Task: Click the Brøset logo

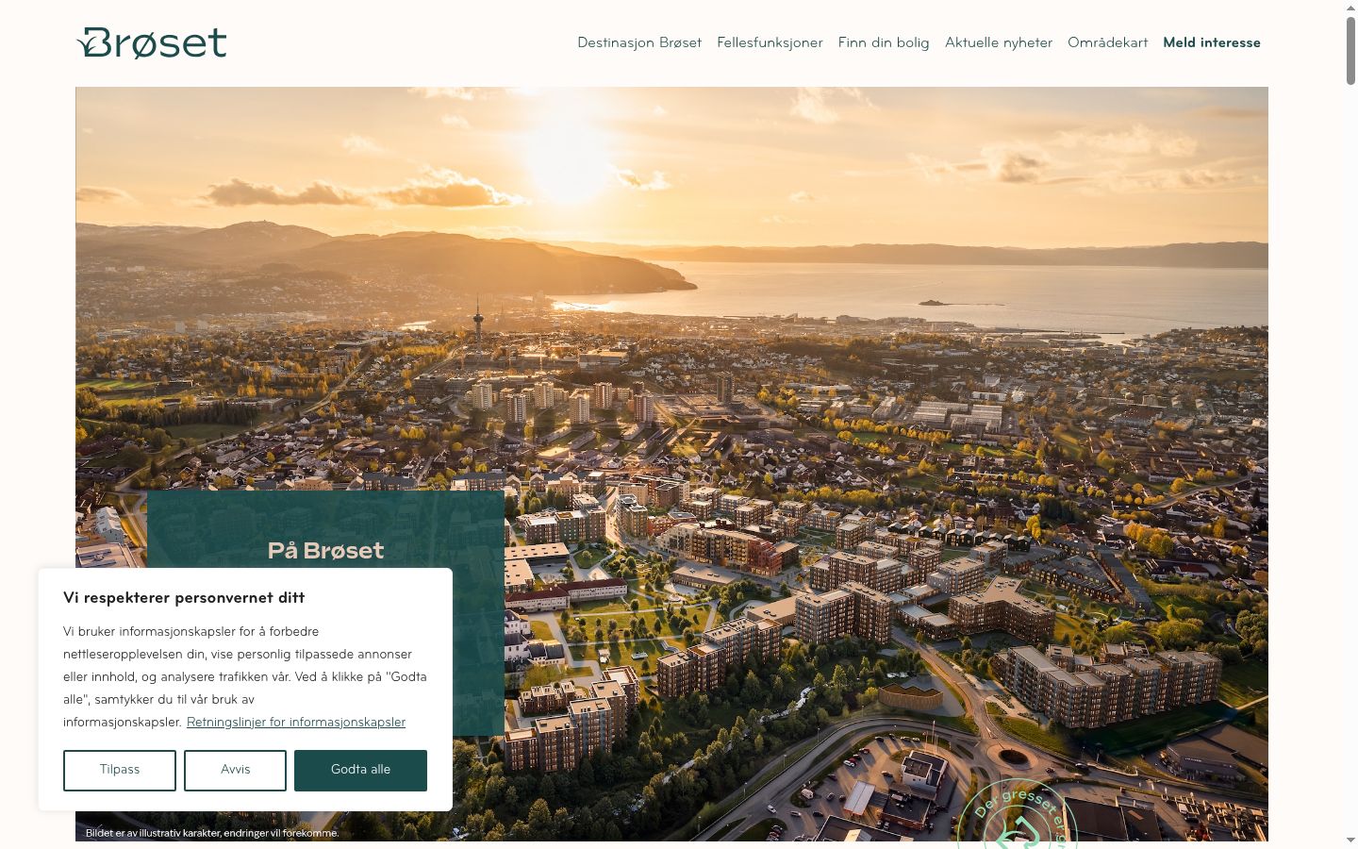Action: (x=152, y=42)
